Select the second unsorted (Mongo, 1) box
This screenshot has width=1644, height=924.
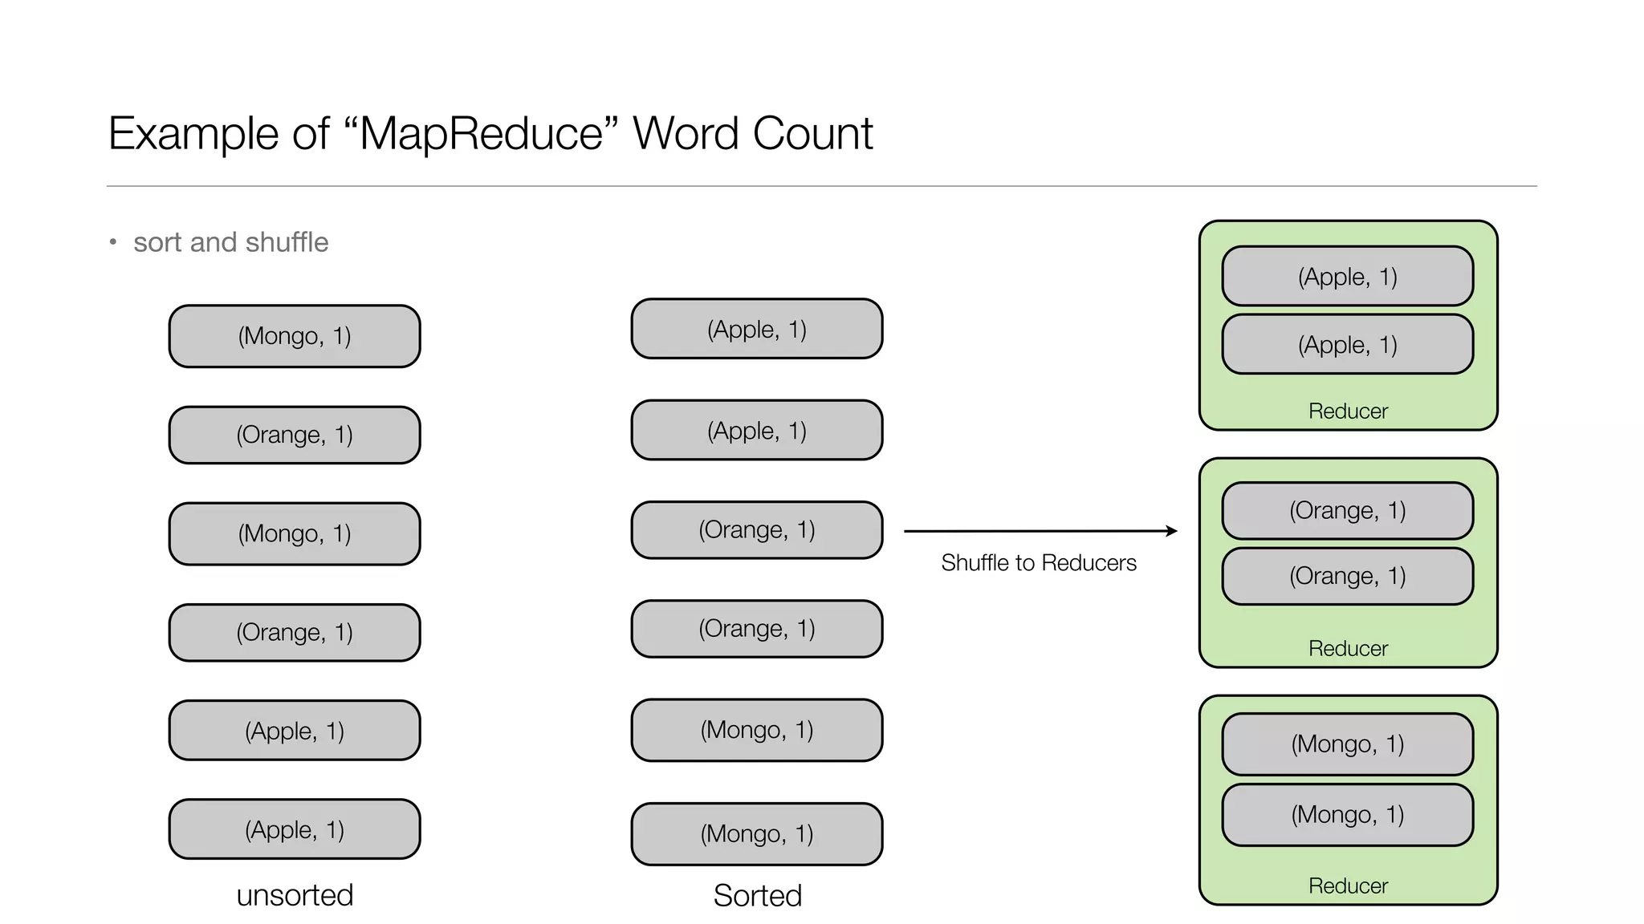point(295,533)
